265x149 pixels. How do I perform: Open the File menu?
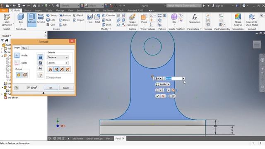click(x=4, y=10)
